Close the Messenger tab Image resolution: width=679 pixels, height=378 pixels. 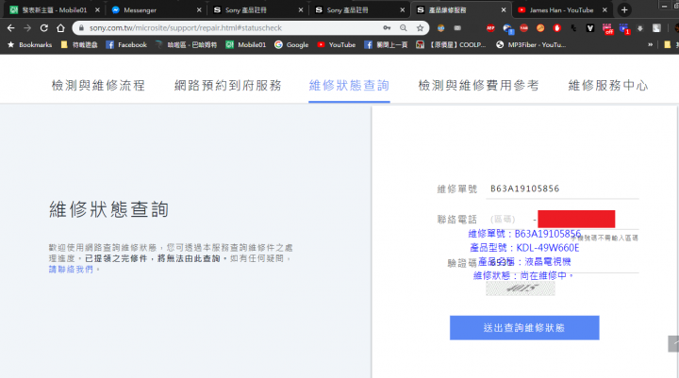coord(199,10)
